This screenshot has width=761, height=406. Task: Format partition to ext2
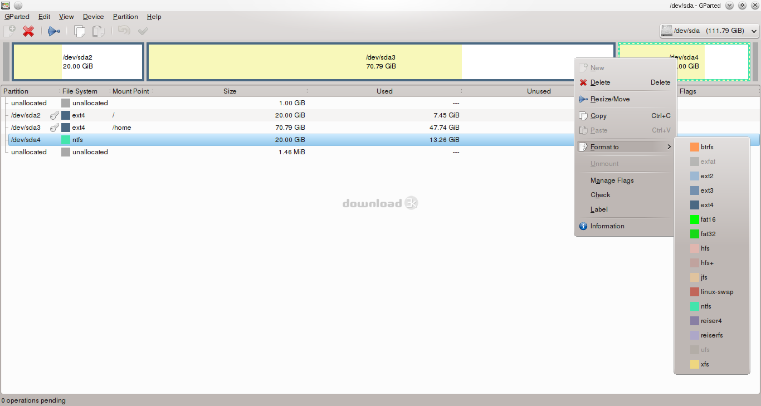tap(711, 176)
